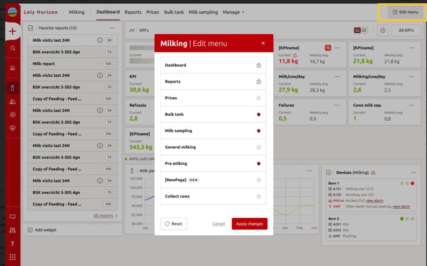The image size is (427, 266).
Task: Open search from the left sidebar
Action: 13,48
